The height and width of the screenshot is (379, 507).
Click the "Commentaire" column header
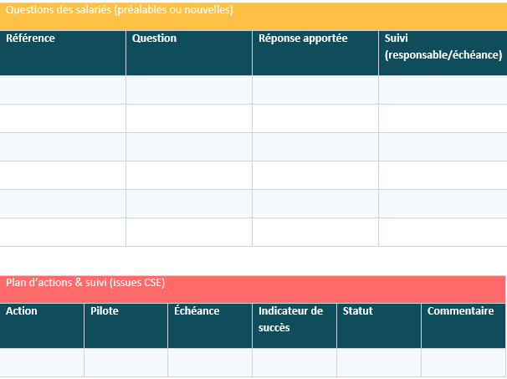(x=463, y=325)
